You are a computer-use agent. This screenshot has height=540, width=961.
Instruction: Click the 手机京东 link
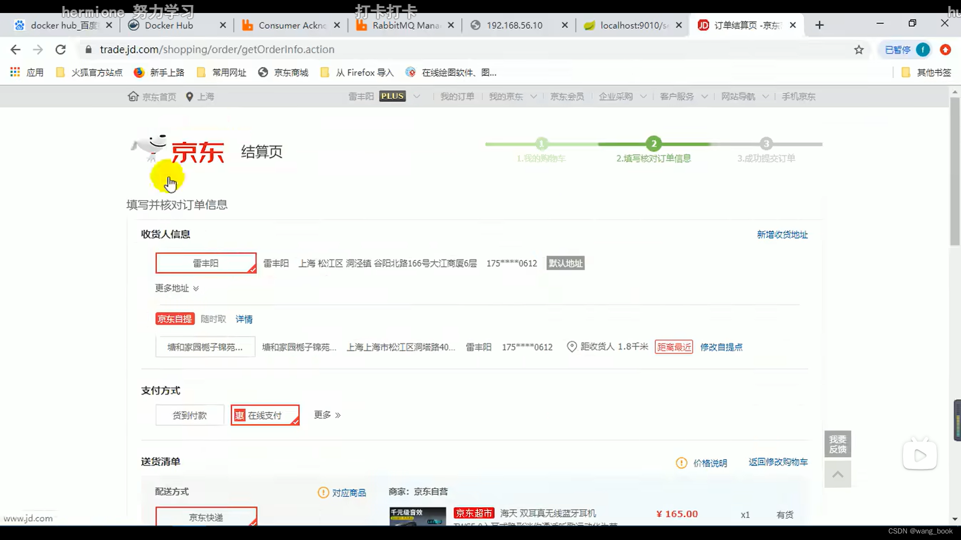click(x=798, y=96)
